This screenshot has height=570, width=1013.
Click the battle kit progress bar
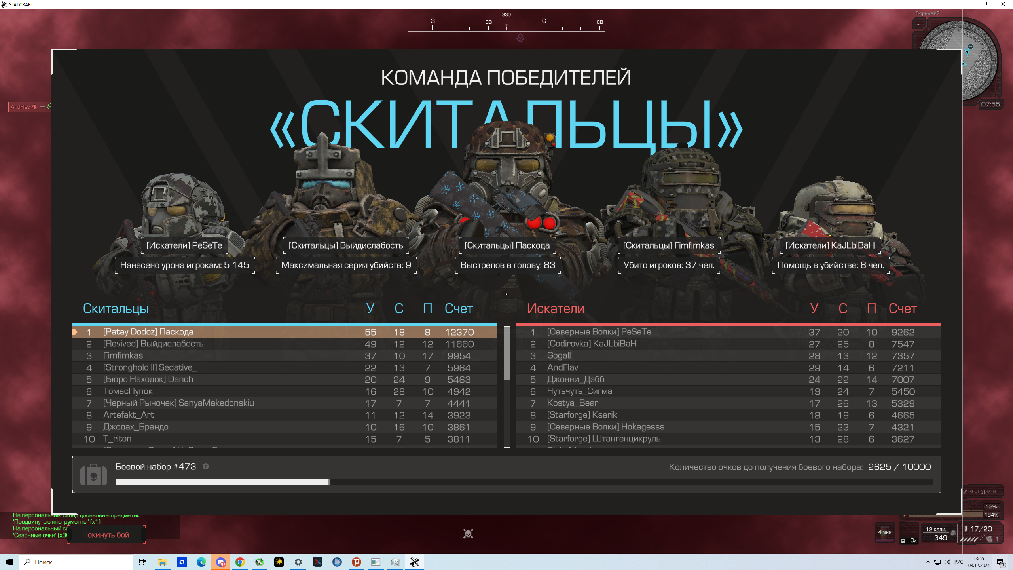point(524,482)
